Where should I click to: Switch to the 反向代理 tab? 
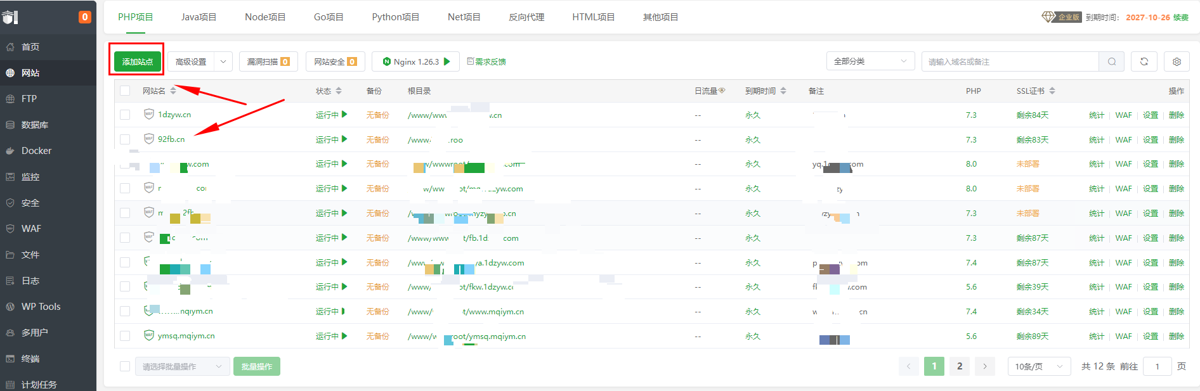pyautogui.click(x=526, y=17)
